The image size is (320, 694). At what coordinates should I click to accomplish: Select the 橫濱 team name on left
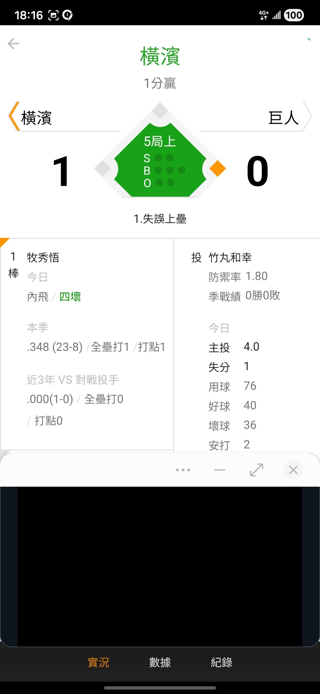[36, 118]
